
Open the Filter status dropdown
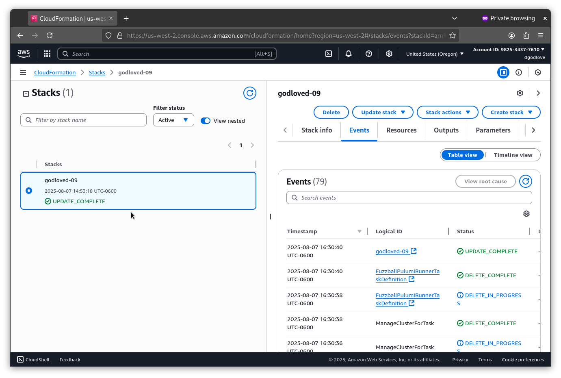173,120
